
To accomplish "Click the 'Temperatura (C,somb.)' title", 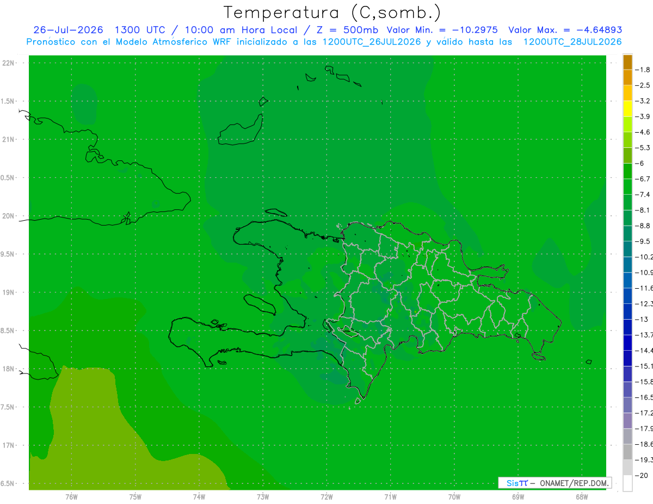I will tap(332, 13).
